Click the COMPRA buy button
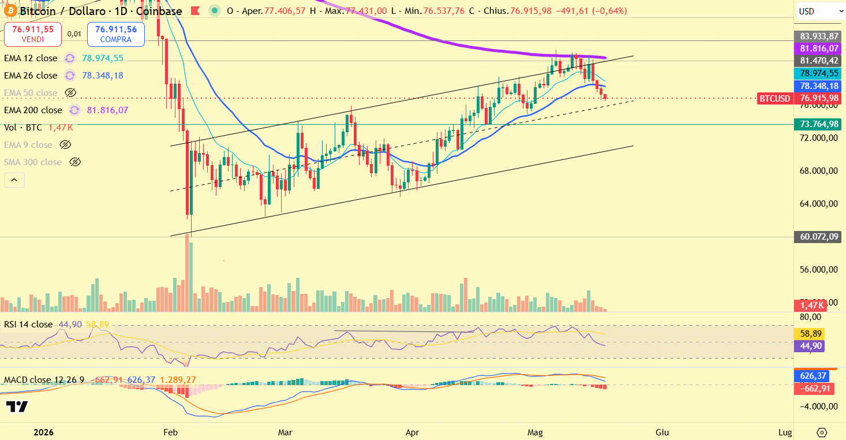846x440 pixels. 116,34
